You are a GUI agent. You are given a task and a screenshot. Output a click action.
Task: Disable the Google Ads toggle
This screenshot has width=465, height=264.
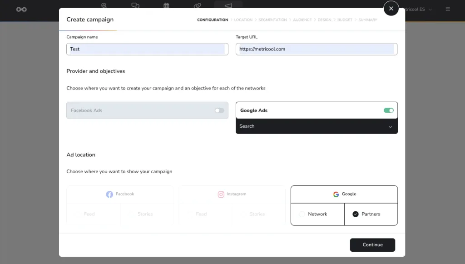tap(389, 110)
